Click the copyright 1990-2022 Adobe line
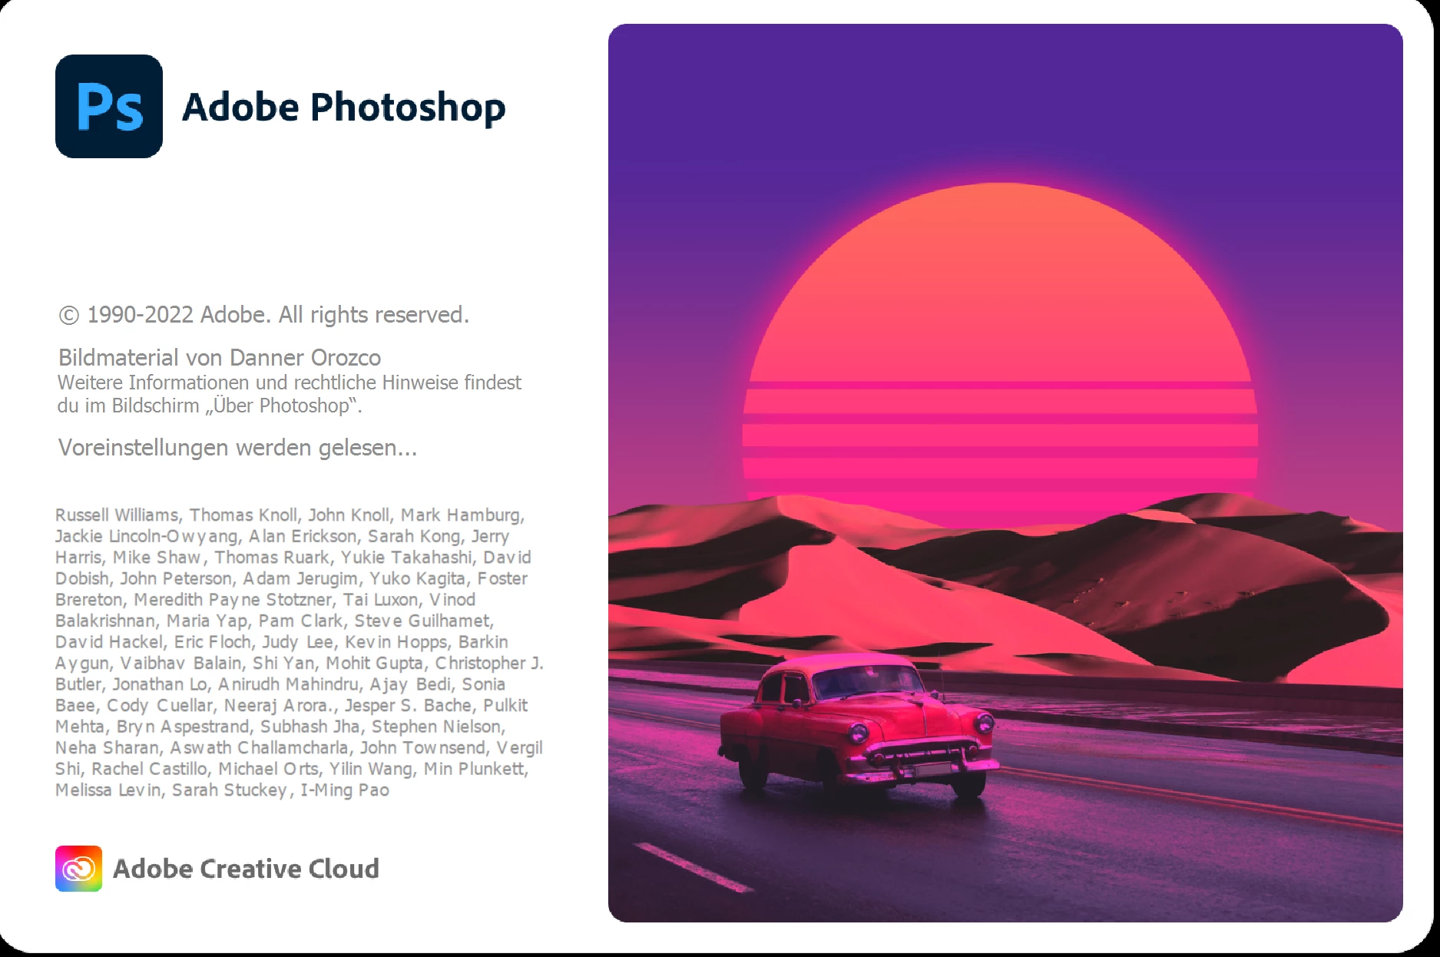This screenshot has height=957, width=1440. (x=263, y=315)
